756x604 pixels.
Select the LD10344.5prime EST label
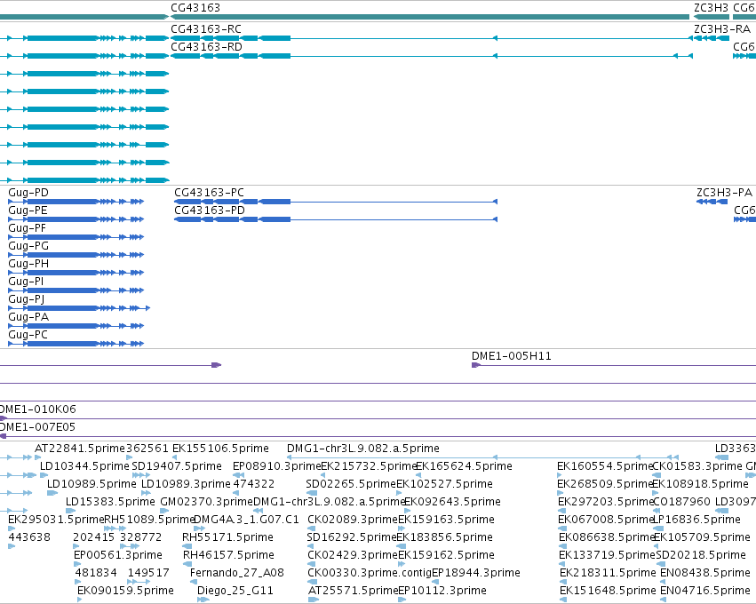pos(84,466)
